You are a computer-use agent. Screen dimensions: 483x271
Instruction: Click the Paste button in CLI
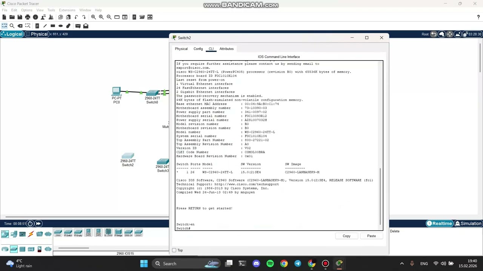coord(371,236)
